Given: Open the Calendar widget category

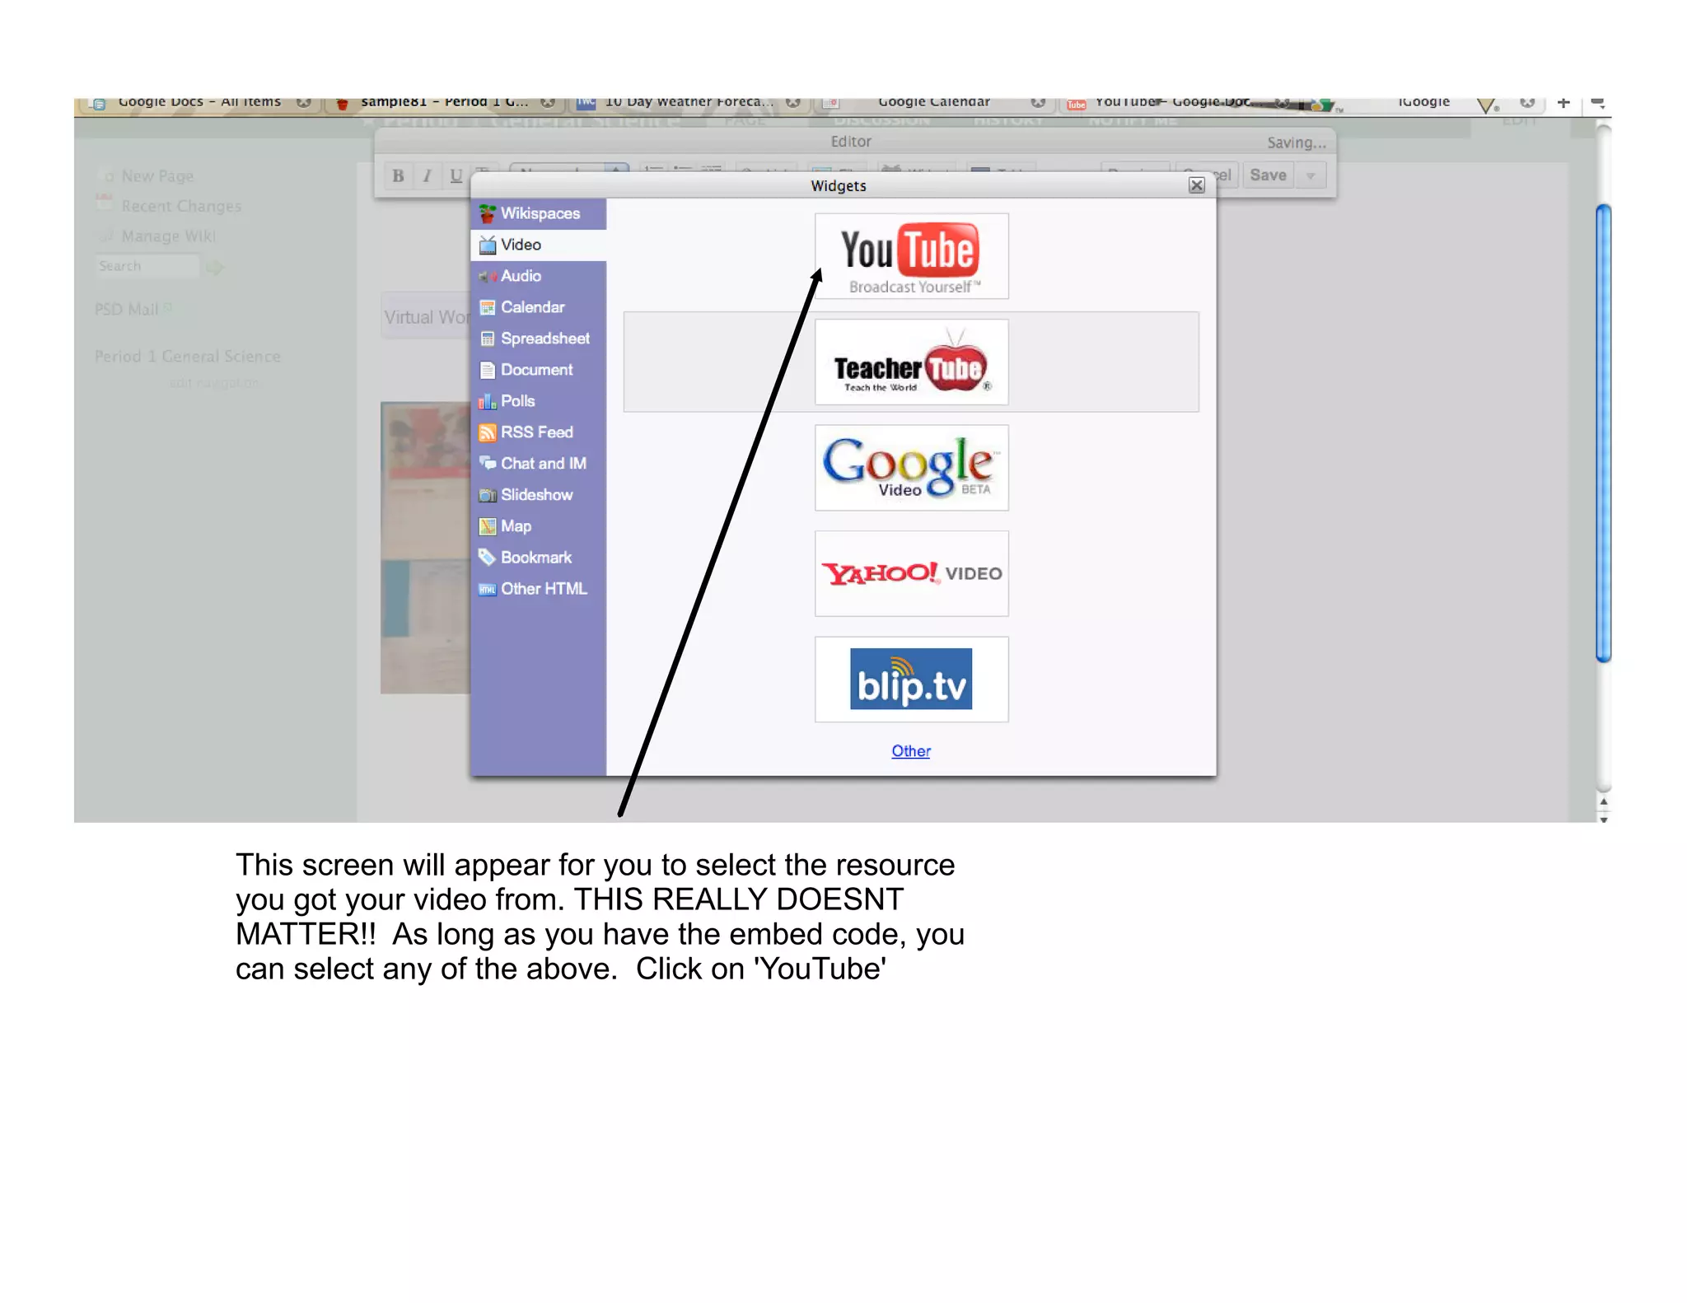Looking at the screenshot, I should pos(539,307).
